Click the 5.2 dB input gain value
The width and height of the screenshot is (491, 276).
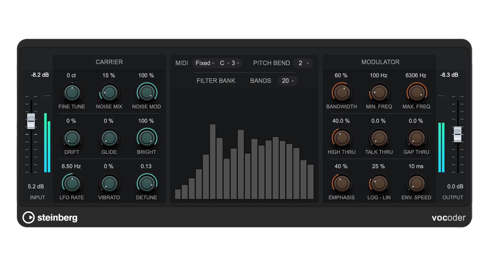(x=36, y=186)
